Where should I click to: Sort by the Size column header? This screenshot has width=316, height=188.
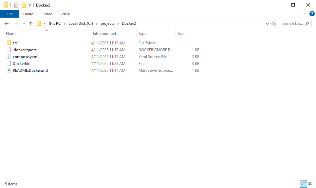181,34
